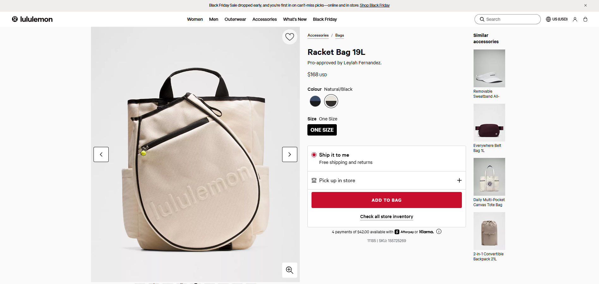The height and width of the screenshot is (284, 599).
Task: Add bag to wishlist with heart icon
Action: (289, 37)
